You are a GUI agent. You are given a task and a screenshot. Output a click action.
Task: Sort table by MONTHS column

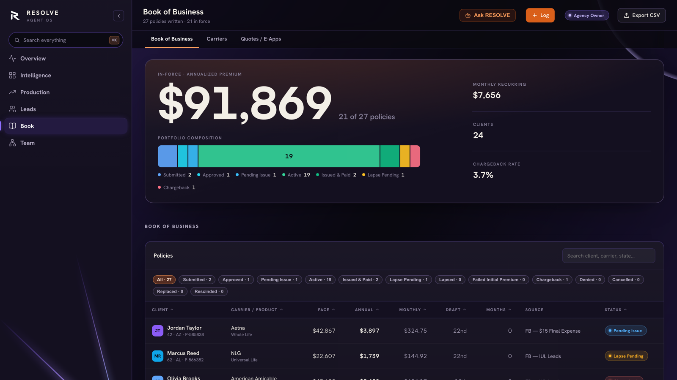498,310
